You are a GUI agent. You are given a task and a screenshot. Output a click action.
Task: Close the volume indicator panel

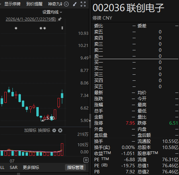click(x=60, y=130)
